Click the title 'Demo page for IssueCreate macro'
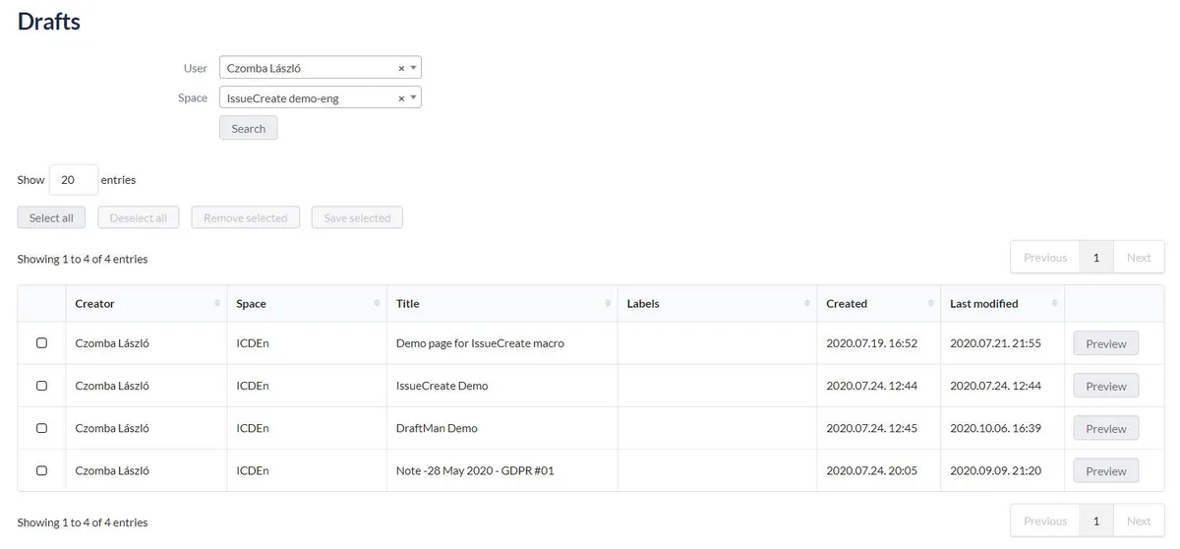This screenshot has height=549, width=1180. (x=480, y=343)
